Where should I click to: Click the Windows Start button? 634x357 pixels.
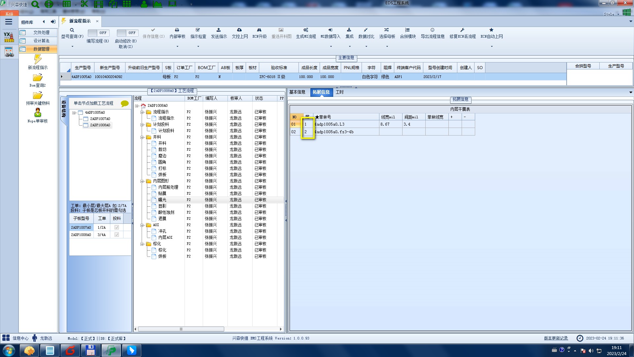pos(9,350)
